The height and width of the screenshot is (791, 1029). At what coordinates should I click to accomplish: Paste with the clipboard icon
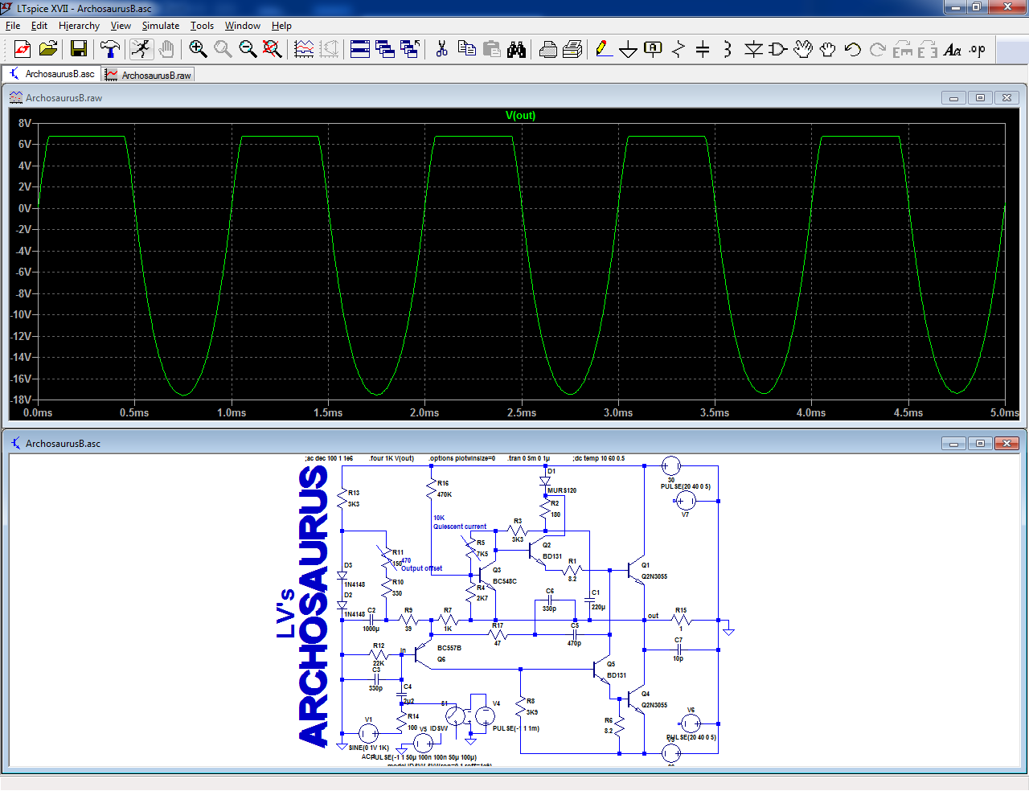click(491, 49)
